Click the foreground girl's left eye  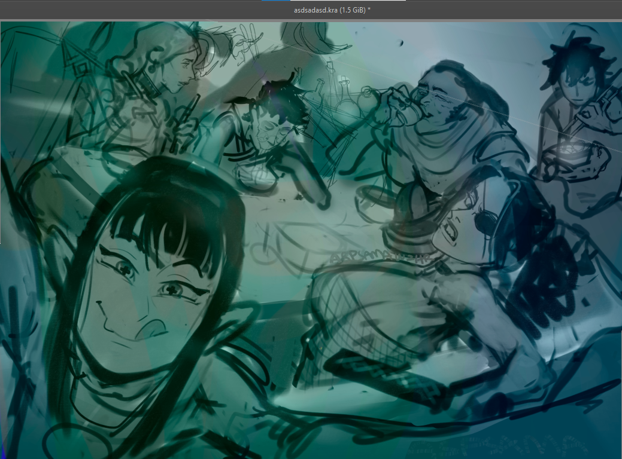pyautogui.click(x=124, y=270)
